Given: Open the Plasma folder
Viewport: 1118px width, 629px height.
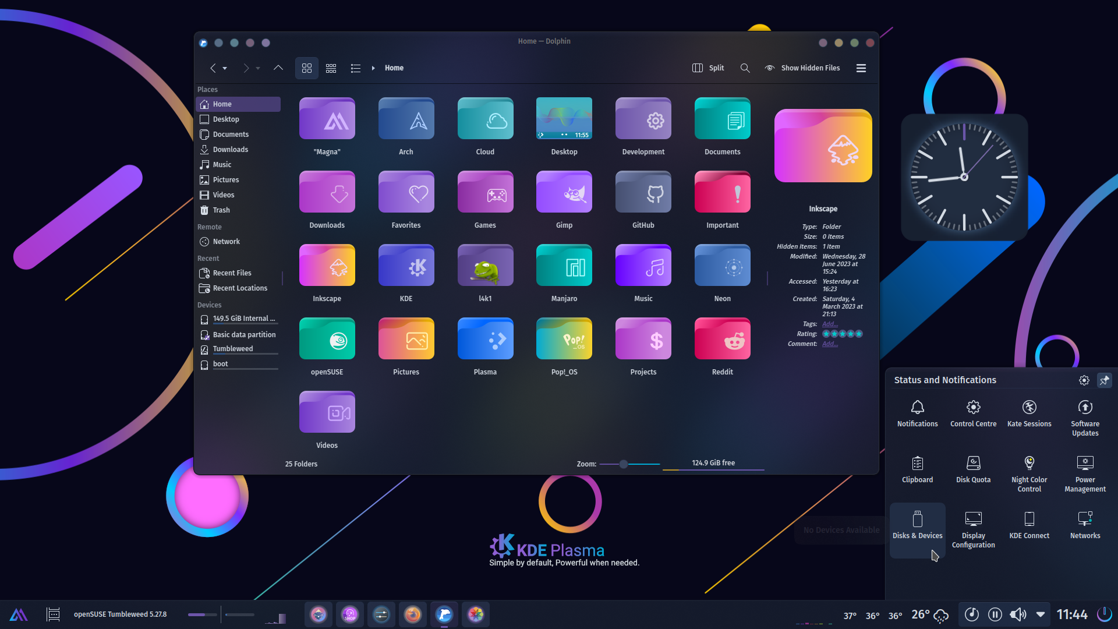Looking at the screenshot, I should [x=485, y=339].
